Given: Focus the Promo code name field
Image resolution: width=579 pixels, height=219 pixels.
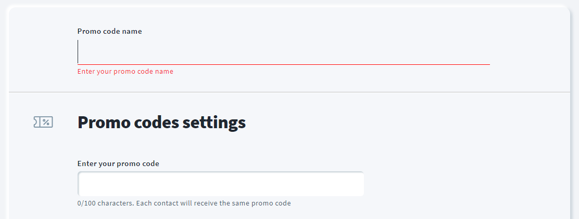Looking at the screenshot, I should click(x=284, y=51).
